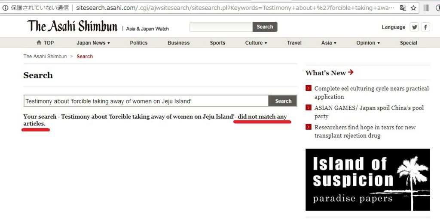This screenshot has height=221, width=440.
Task: Open the Twitter icon link
Action: tap(414, 27)
